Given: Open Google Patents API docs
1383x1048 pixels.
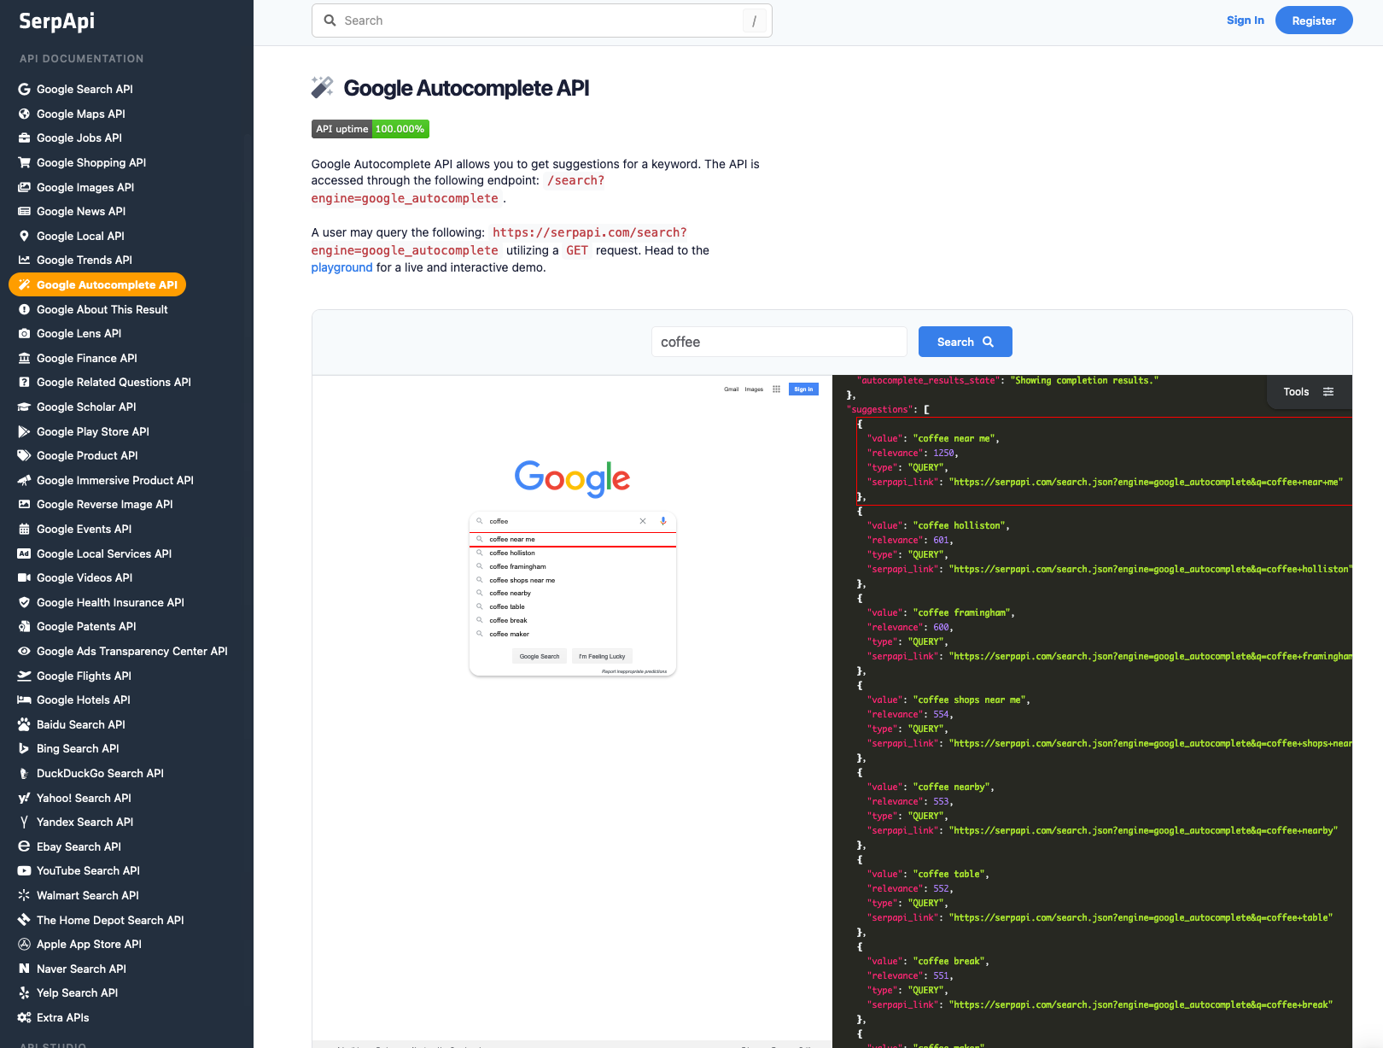Looking at the screenshot, I should tap(86, 626).
